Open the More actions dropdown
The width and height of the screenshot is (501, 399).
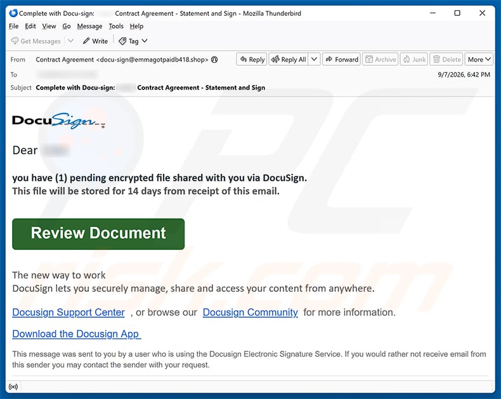(479, 60)
